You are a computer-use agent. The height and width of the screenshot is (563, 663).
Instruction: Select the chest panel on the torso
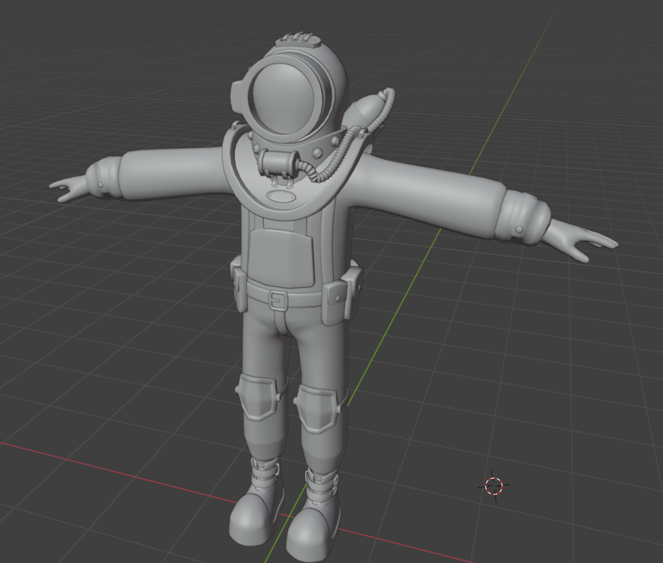pyautogui.click(x=281, y=258)
